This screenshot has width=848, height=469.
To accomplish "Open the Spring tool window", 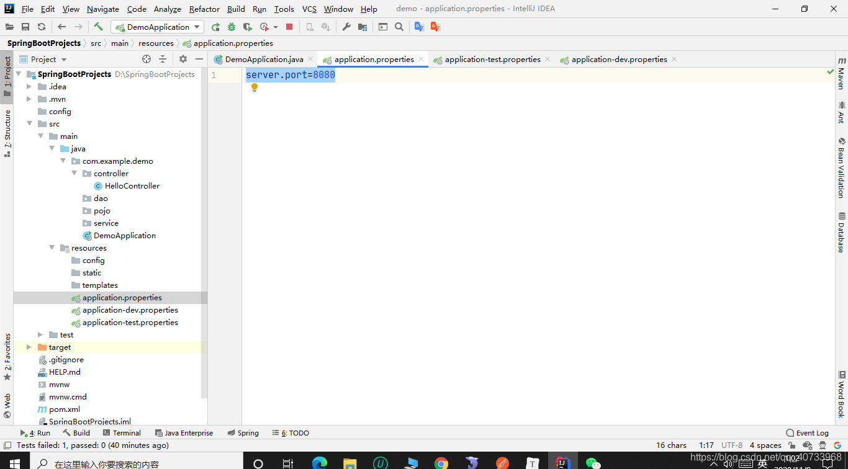I will pyautogui.click(x=243, y=433).
